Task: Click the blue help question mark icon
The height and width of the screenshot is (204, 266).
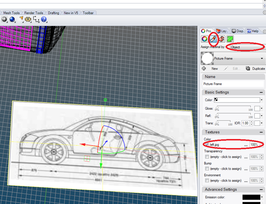Action: [44, 19]
